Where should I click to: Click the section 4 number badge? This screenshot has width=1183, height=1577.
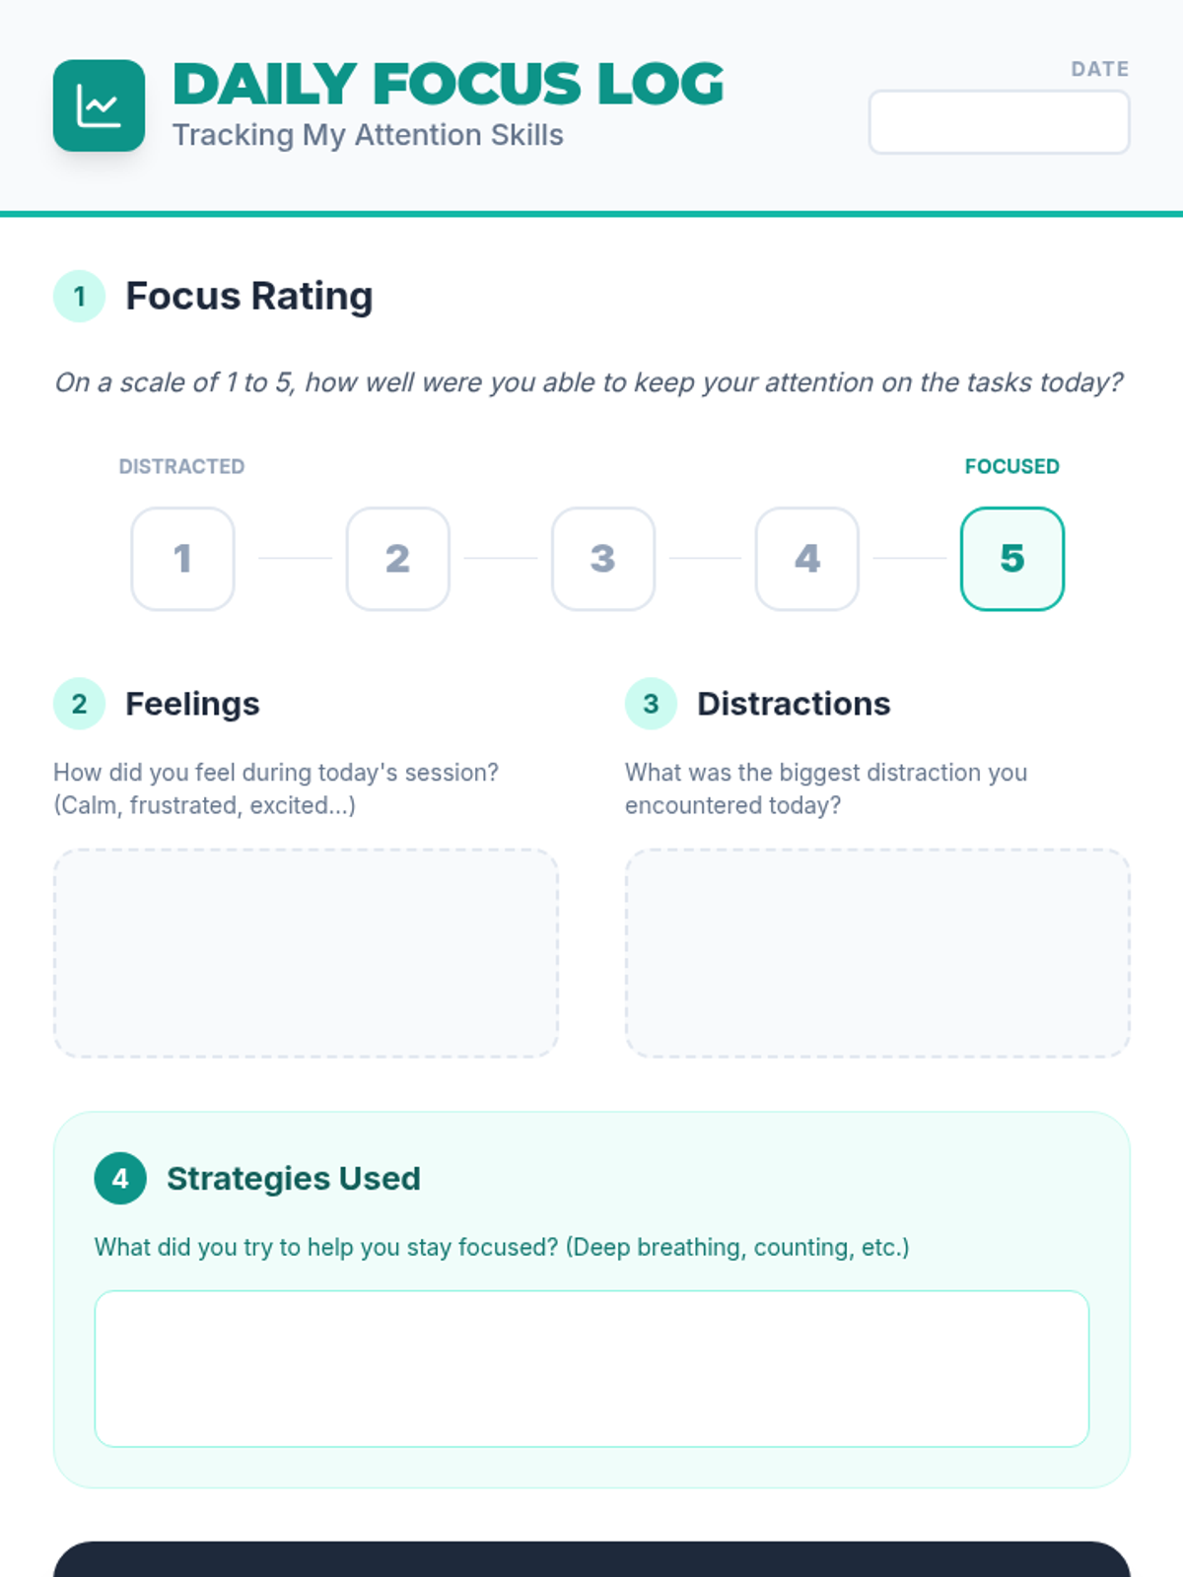[x=120, y=1178]
